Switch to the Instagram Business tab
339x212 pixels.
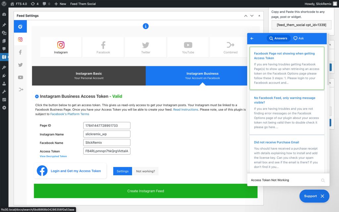196,76
